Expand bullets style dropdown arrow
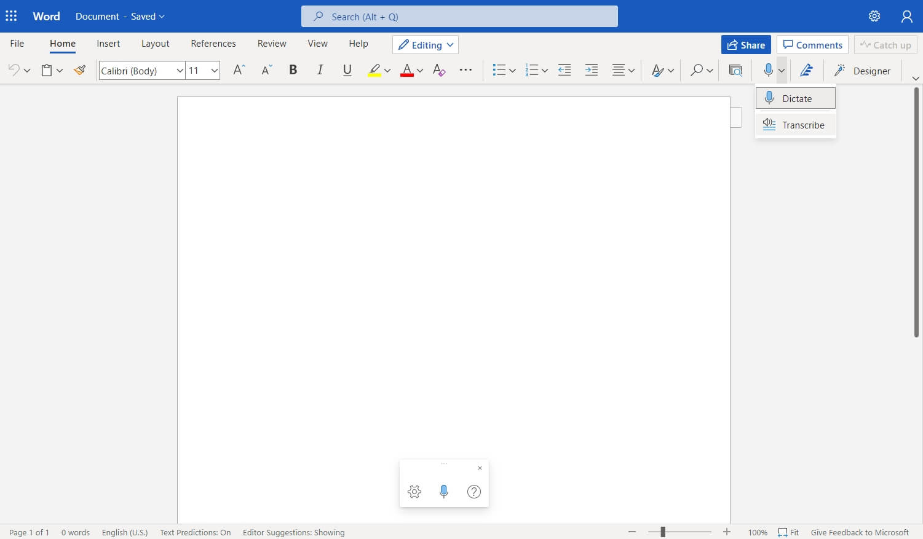This screenshot has height=539, width=923. point(512,71)
